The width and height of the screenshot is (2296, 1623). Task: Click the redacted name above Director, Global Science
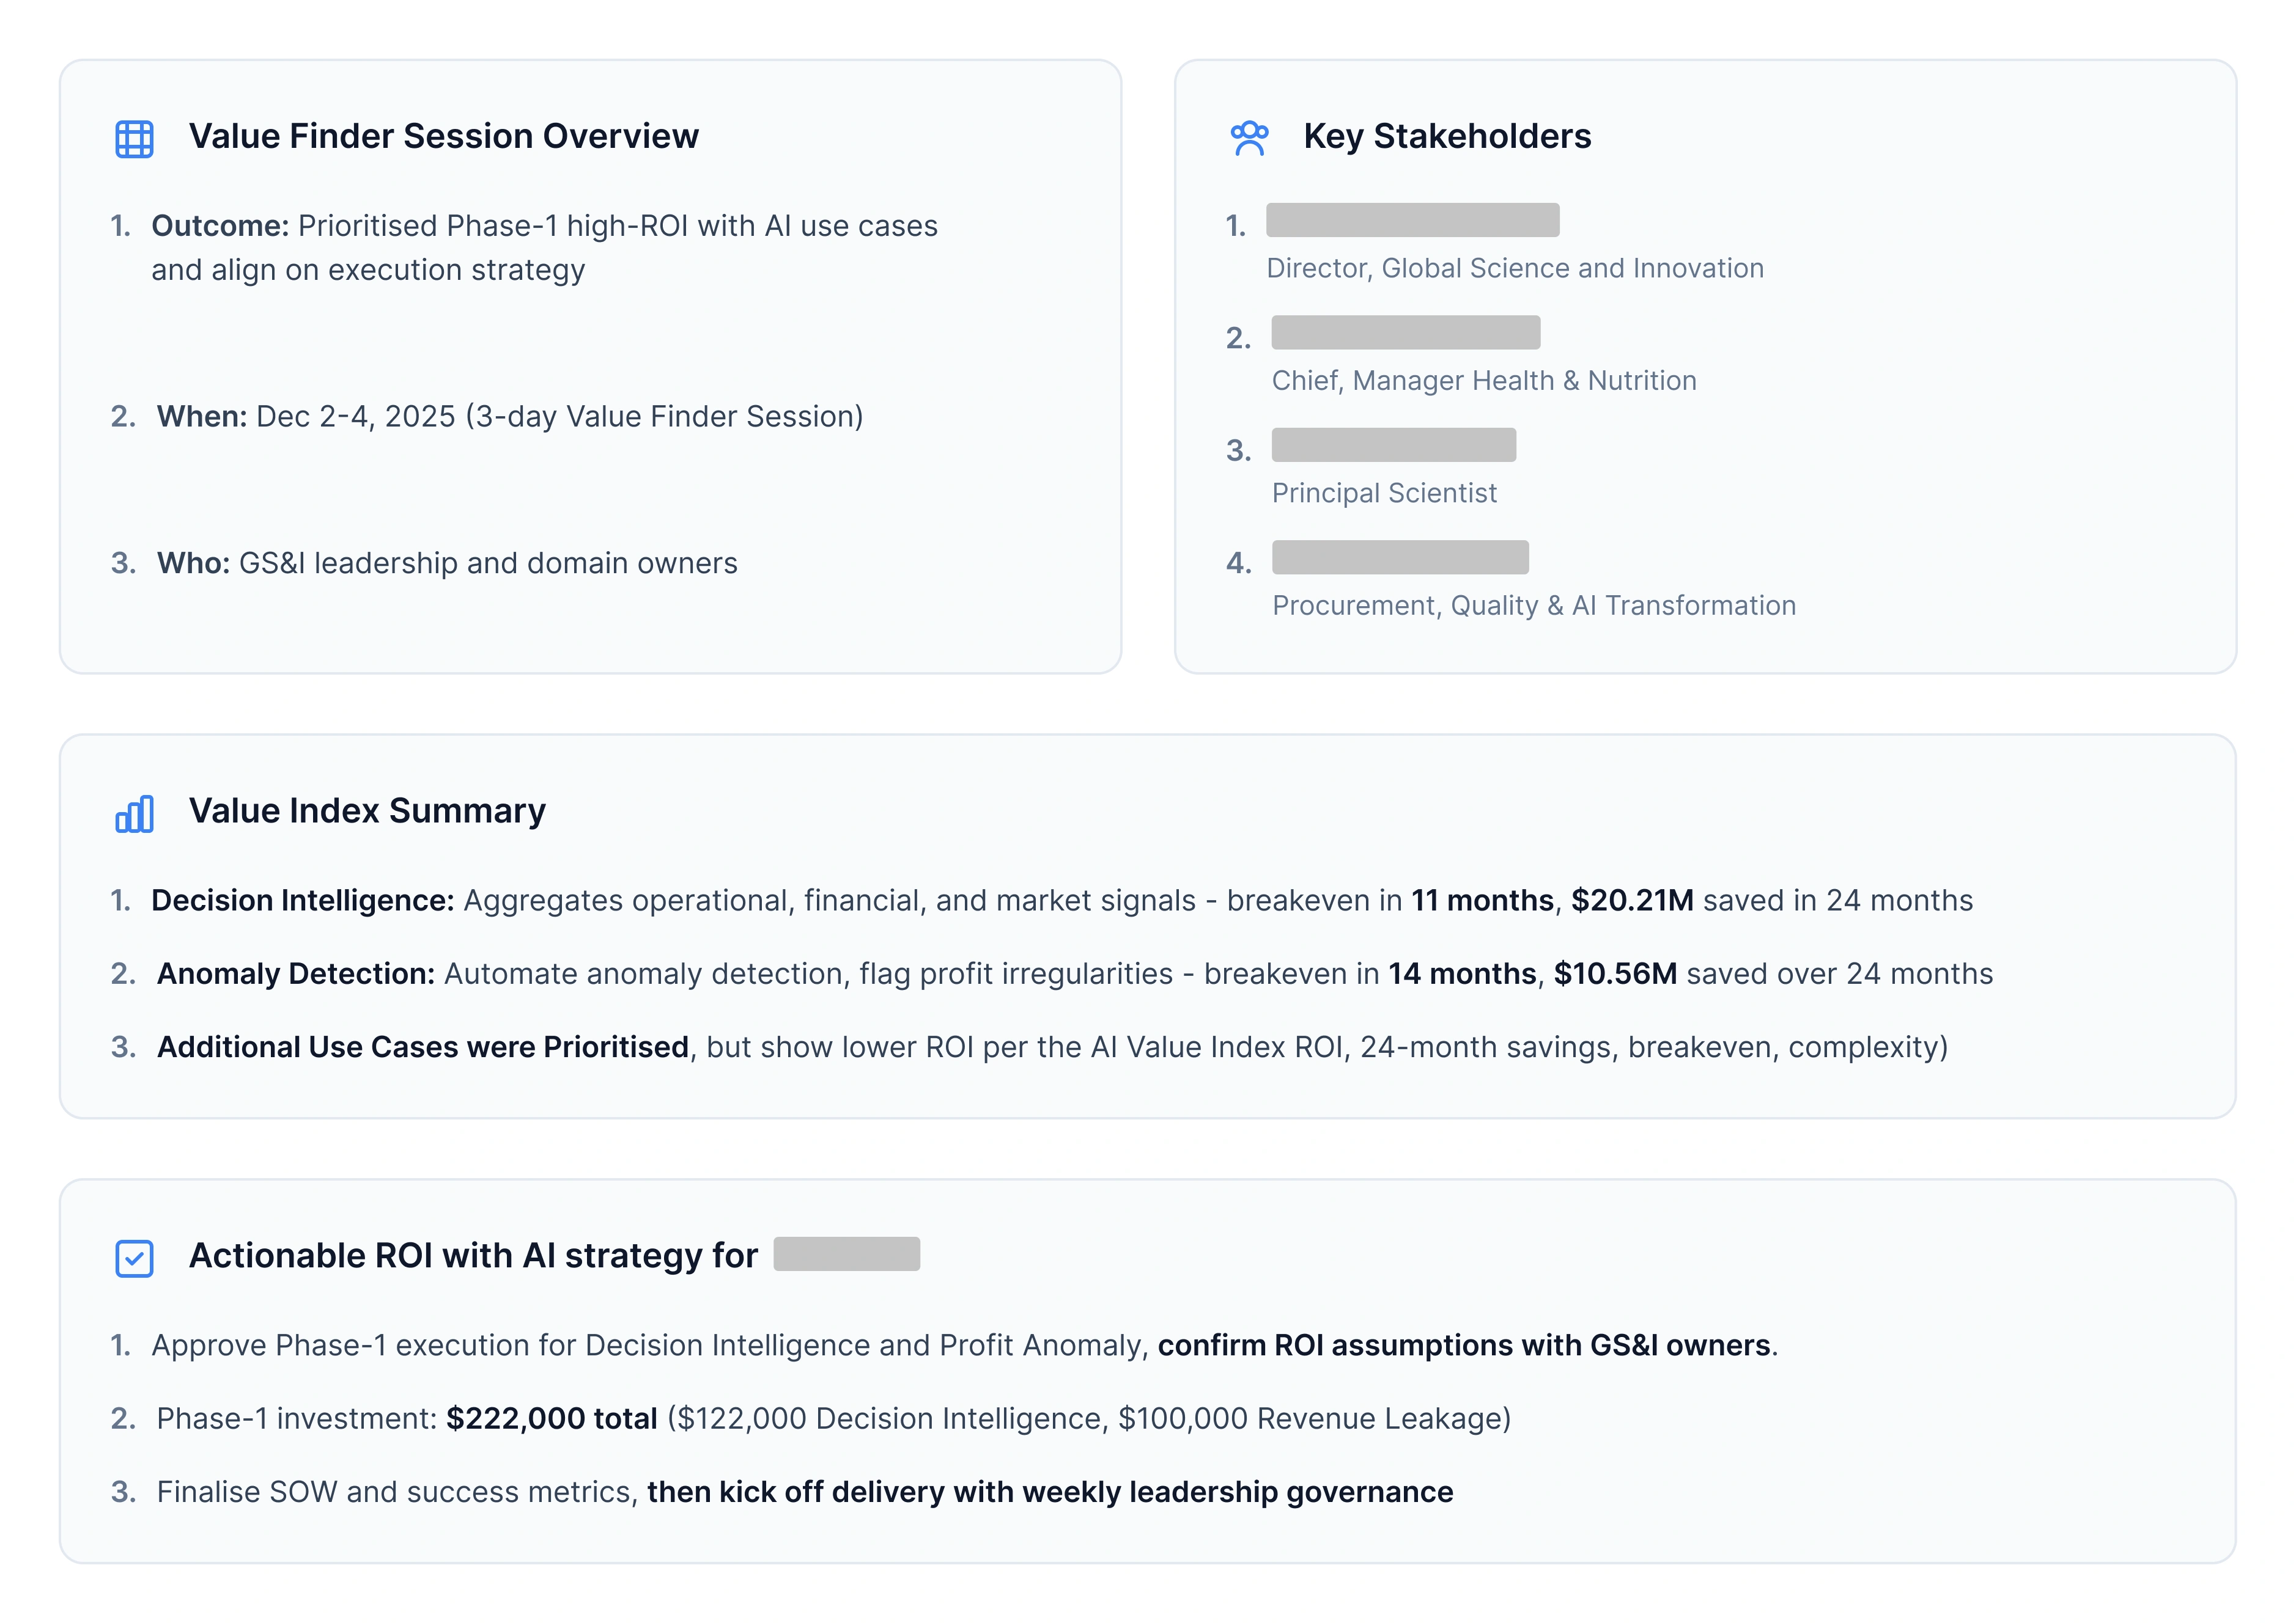[1412, 220]
